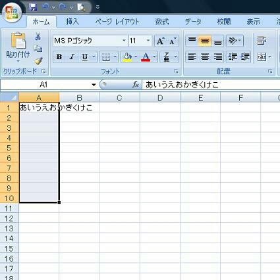Click the yellow fill color bucket

click(x=127, y=57)
